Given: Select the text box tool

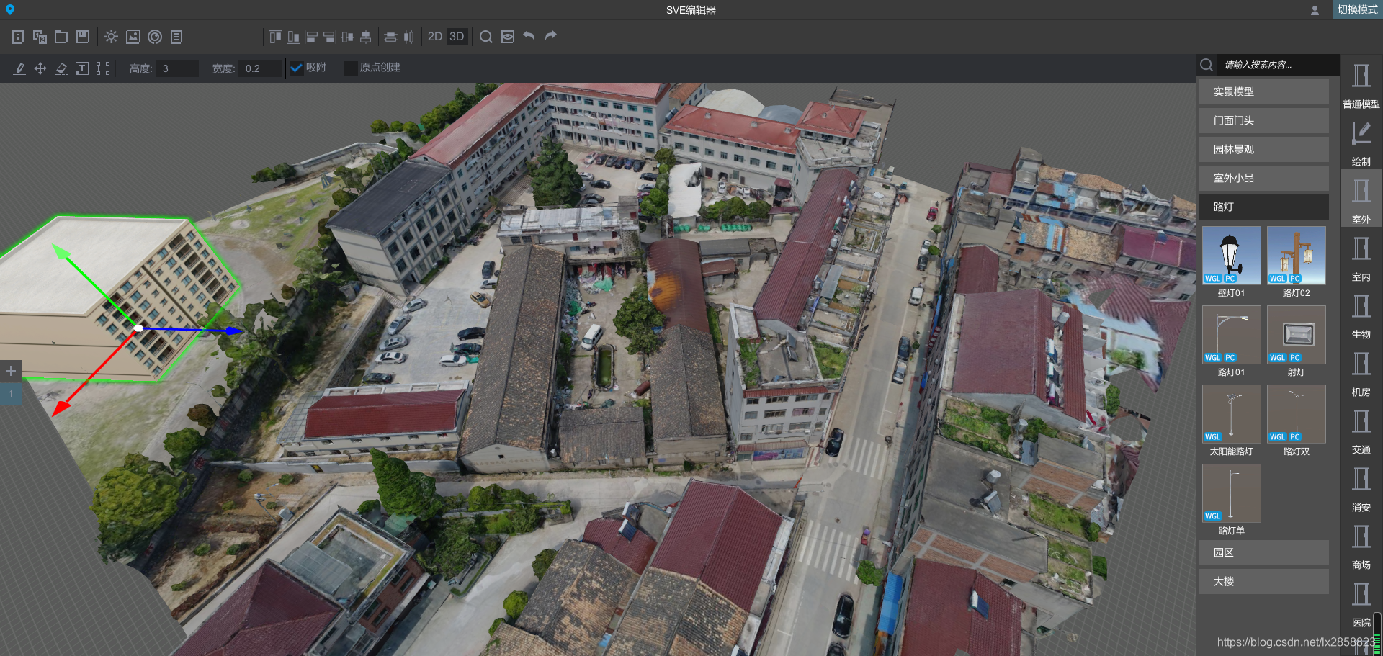Looking at the screenshot, I should click(82, 68).
